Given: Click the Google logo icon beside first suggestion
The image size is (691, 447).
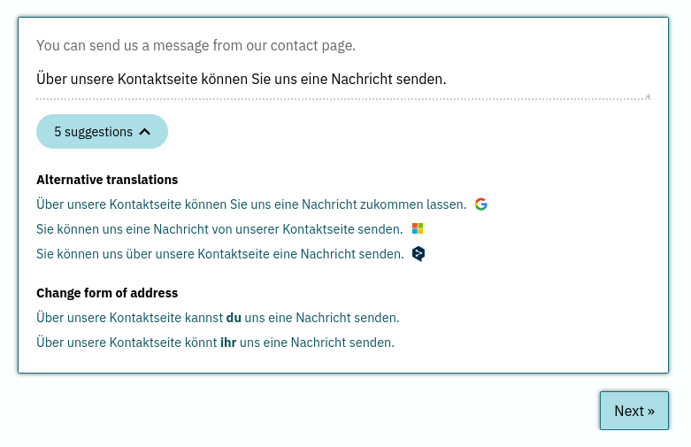Looking at the screenshot, I should [x=480, y=204].
